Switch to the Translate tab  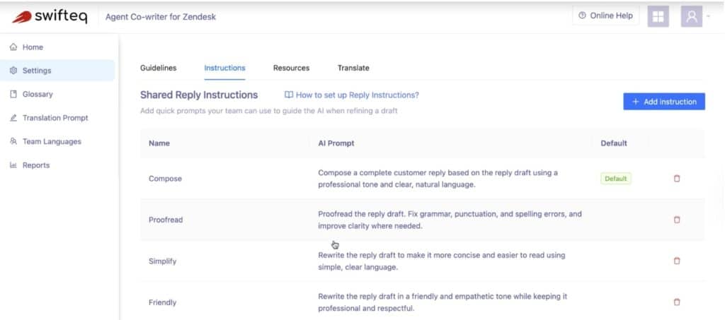(353, 68)
